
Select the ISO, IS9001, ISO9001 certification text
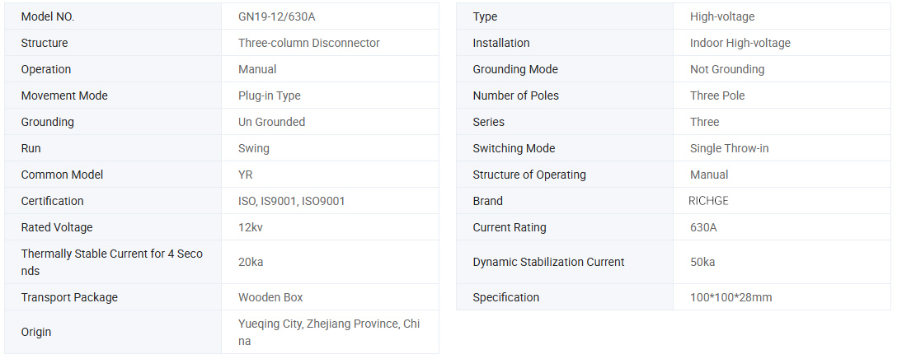tap(292, 201)
